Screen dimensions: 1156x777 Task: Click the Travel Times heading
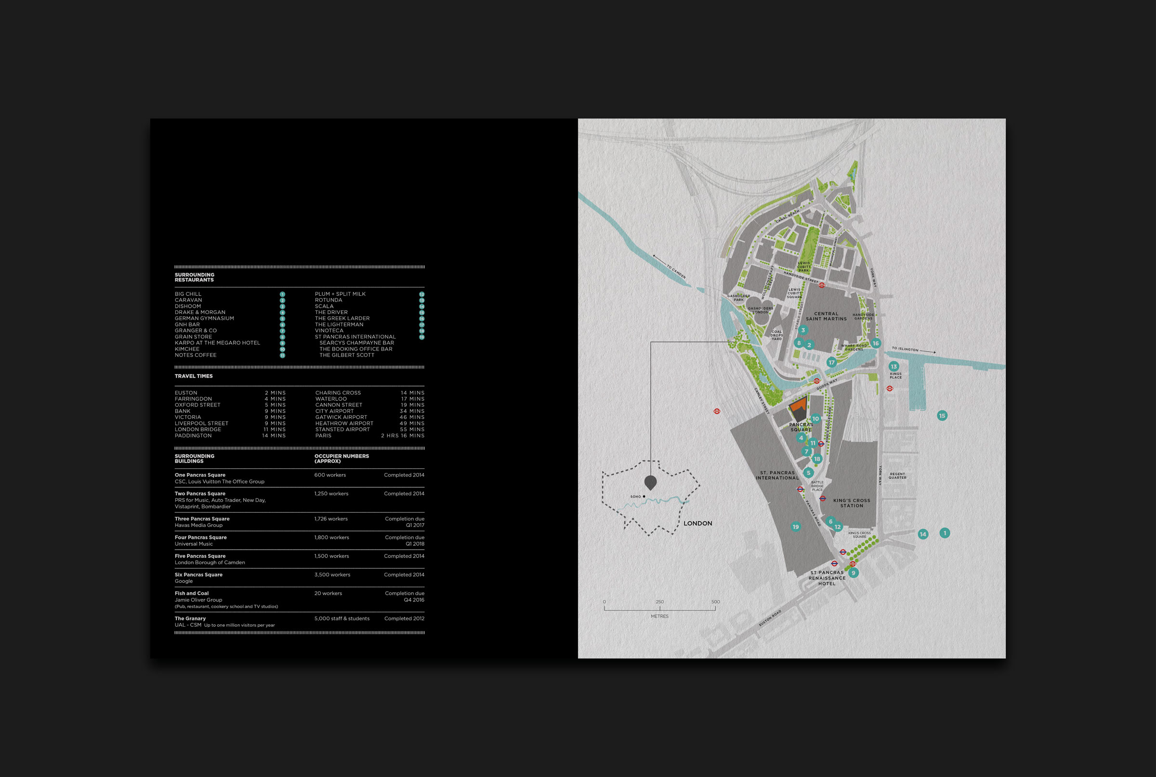click(193, 376)
